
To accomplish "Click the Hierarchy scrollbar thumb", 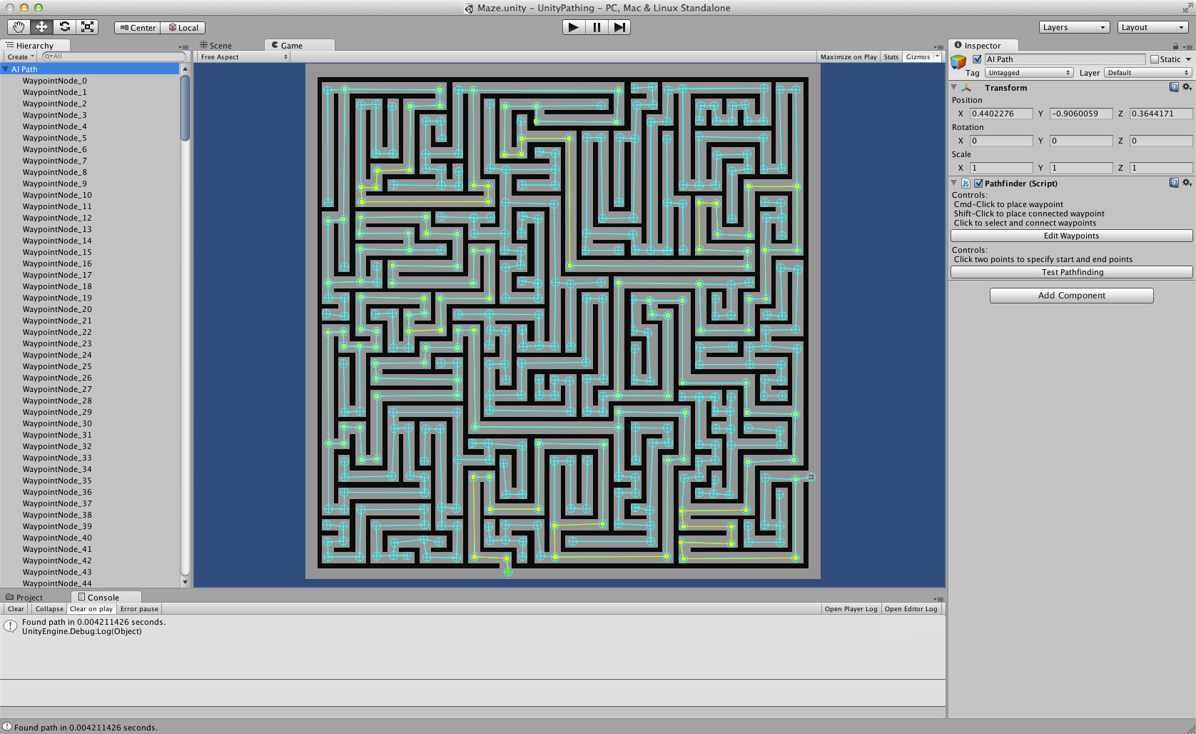I will pos(185,108).
